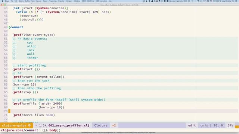Open the Tools menu

33,1
